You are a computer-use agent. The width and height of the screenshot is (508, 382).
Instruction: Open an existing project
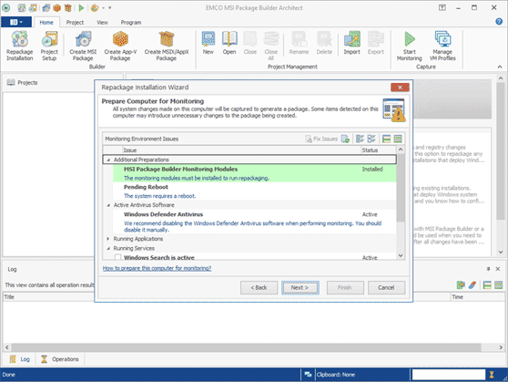pyautogui.click(x=229, y=43)
